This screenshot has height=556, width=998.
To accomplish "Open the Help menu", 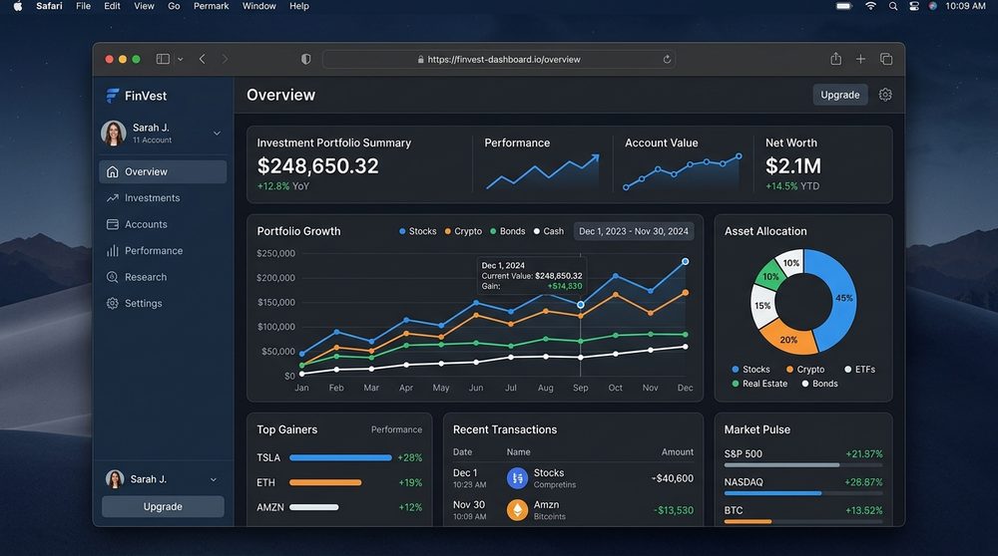I will pos(299,6).
